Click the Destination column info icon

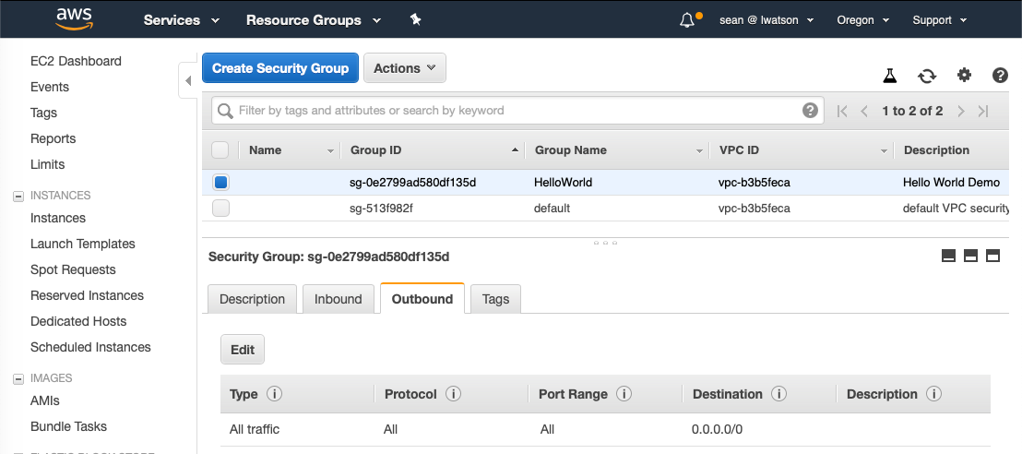pos(778,394)
